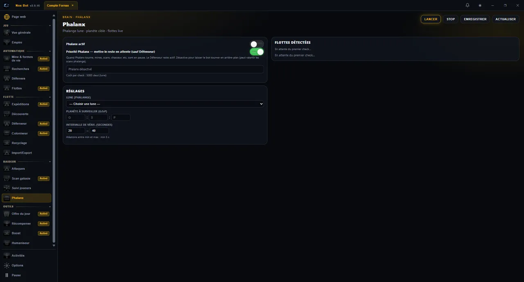This screenshot has height=282, width=524.
Task: Click the Offre du jour icon
Action: (x=7, y=214)
